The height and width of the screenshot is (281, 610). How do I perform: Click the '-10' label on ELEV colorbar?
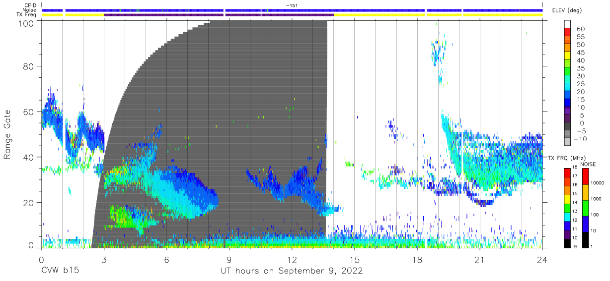pos(580,139)
